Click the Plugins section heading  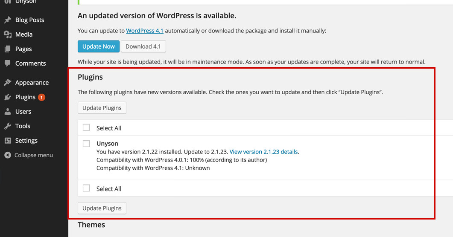point(90,77)
